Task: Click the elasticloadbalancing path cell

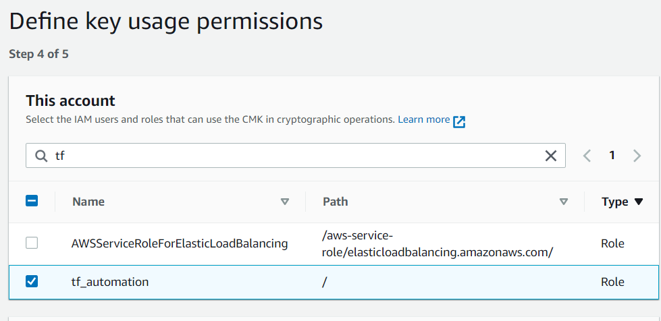Action: point(437,244)
